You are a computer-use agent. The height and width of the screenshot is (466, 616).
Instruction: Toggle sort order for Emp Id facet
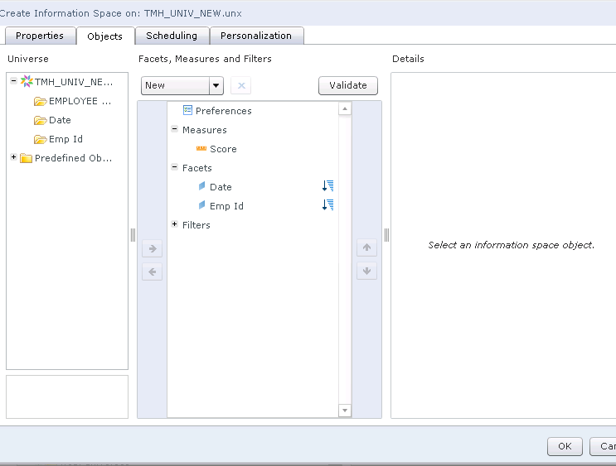coord(328,204)
